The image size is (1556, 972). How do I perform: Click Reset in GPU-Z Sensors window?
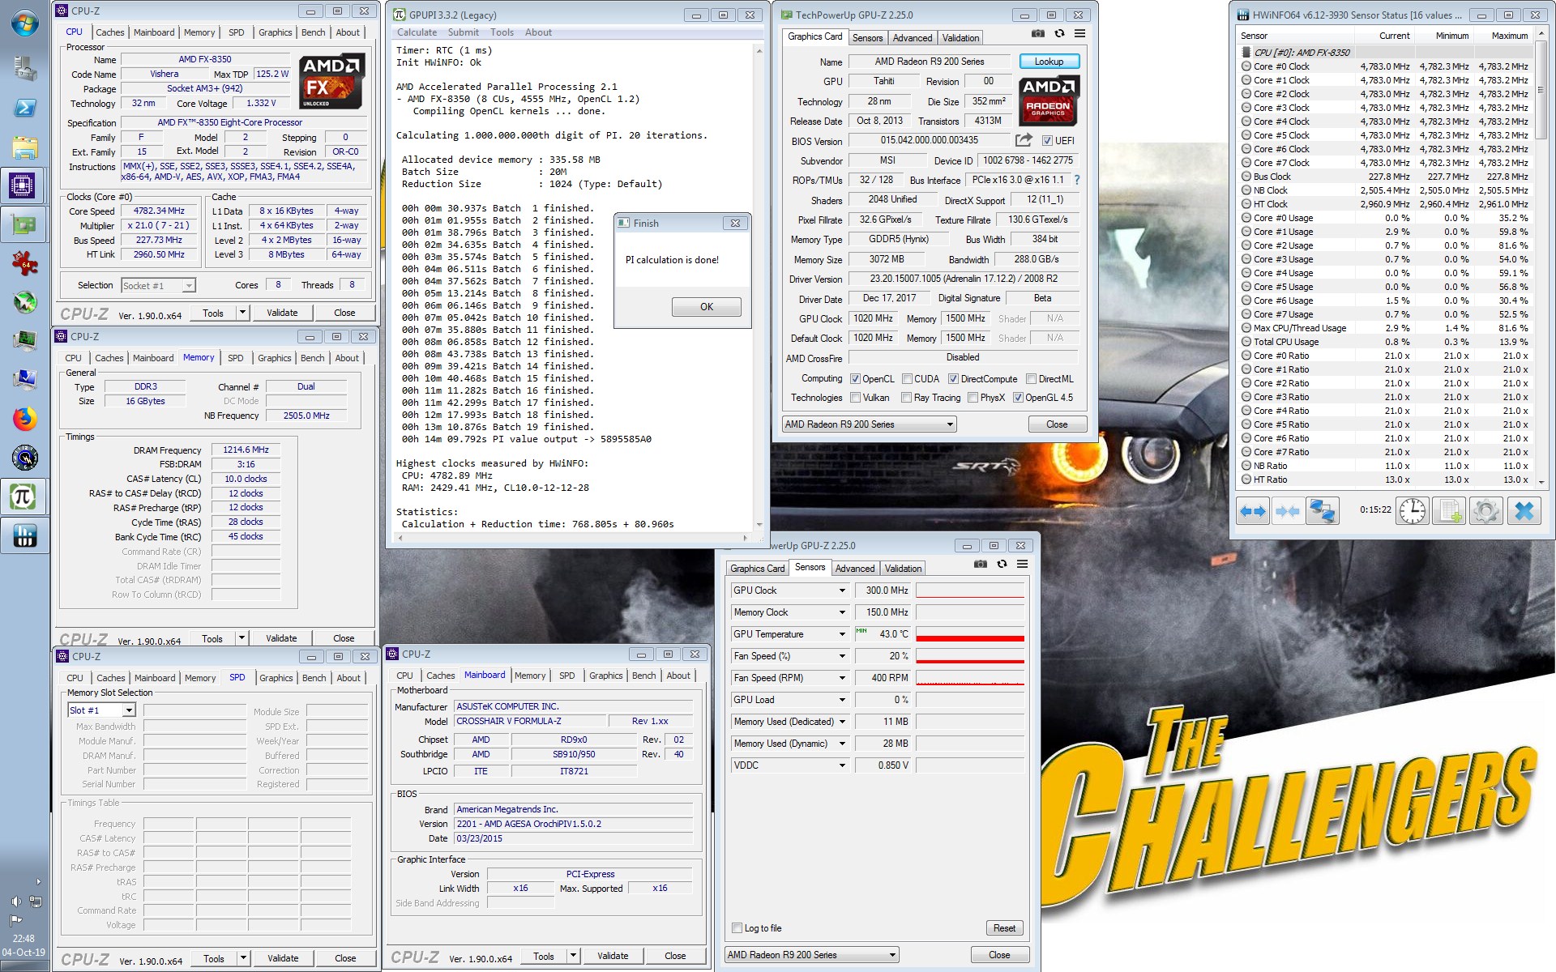(1004, 928)
